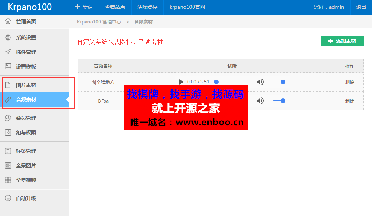Open 系统设置 menu item

[35, 38]
